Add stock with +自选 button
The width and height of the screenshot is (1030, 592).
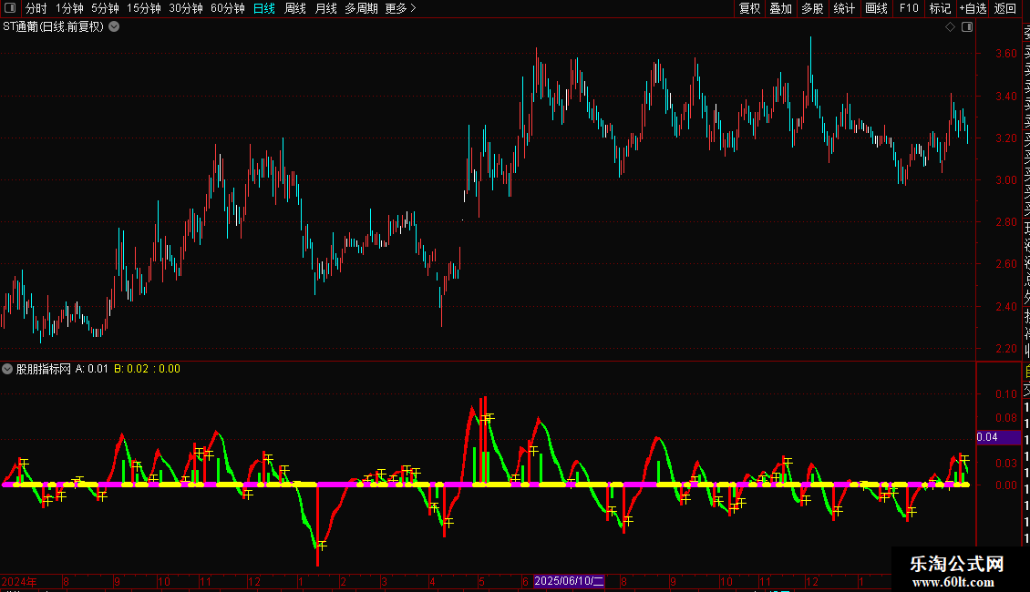tap(973, 8)
